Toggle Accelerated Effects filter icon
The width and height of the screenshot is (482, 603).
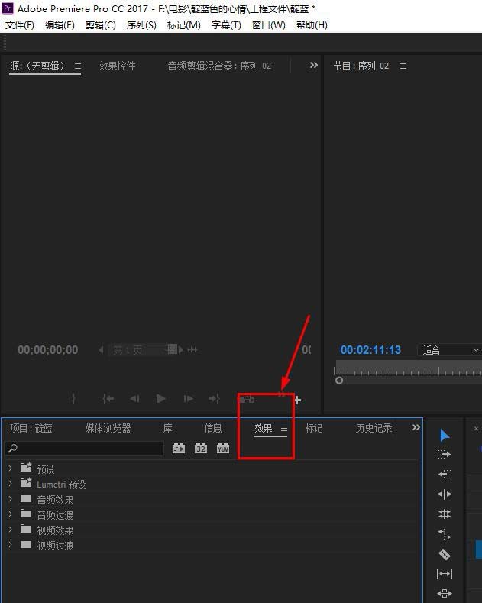178,448
